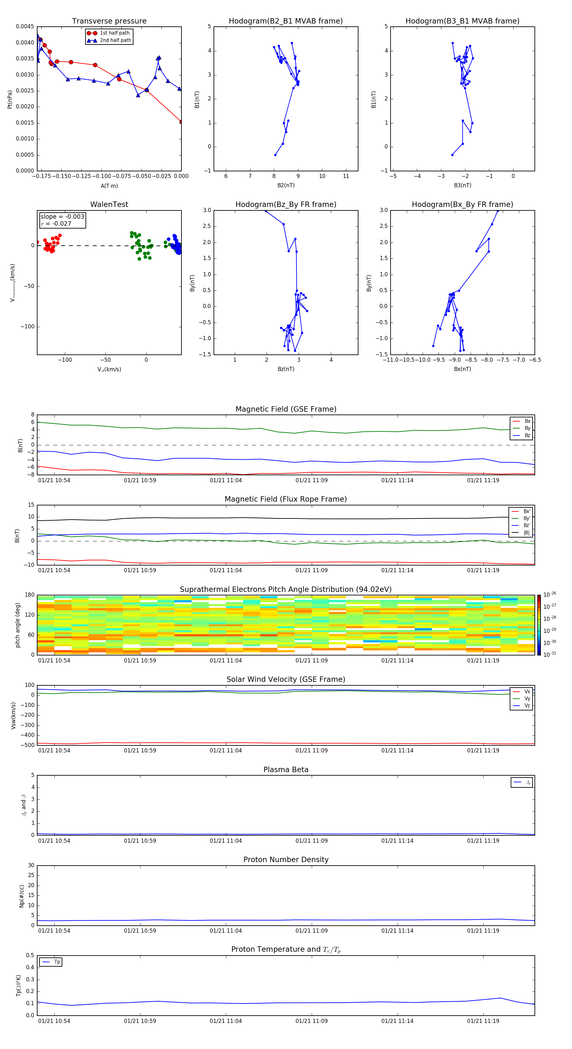Image resolution: width=572 pixels, height=1049 pixels.
Task: Click the 'Tp' legend in temperature panel
Action: point(51,962)
